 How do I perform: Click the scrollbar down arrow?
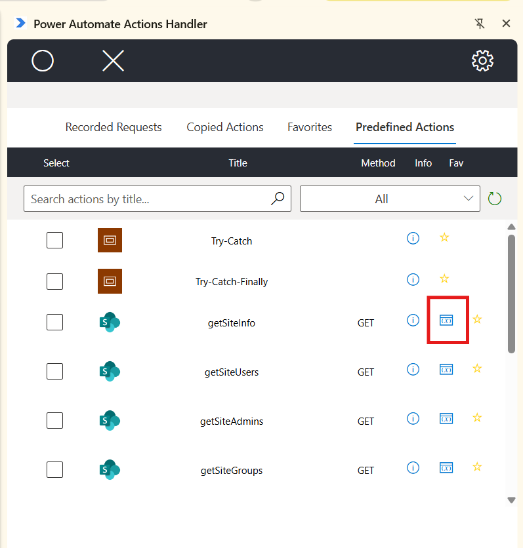tap(511, 500)
